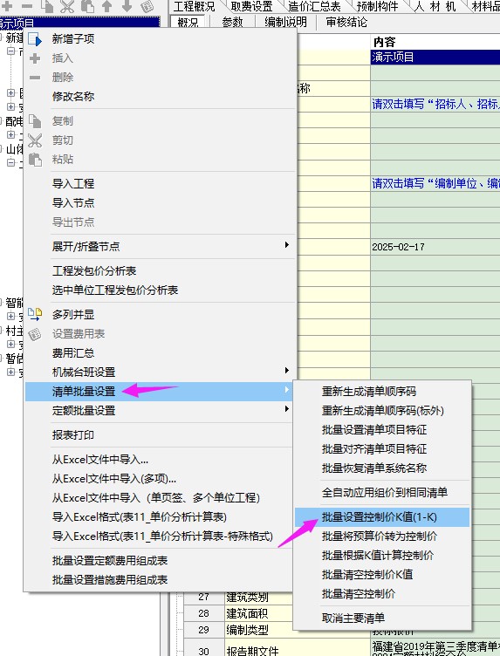Choose 重新生成清单顺序码 in submenu
Viewport: 500px width, 656px height.
click(368, 392)
